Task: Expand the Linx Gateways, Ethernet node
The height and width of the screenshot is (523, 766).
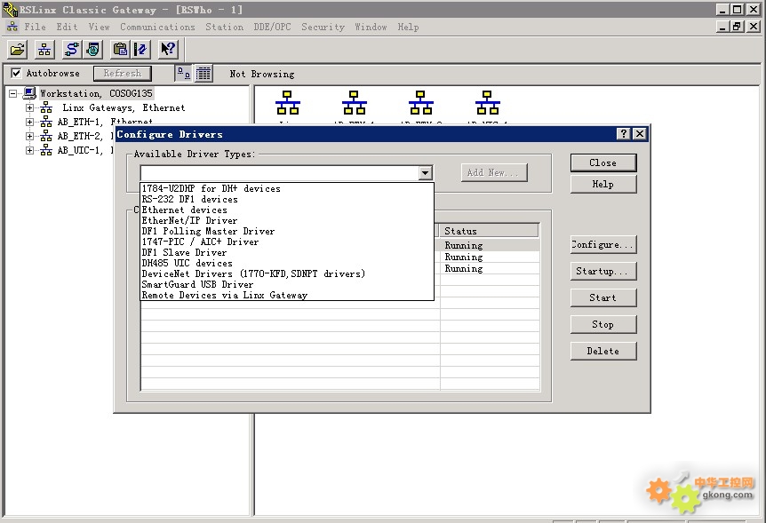Action: 30,107
